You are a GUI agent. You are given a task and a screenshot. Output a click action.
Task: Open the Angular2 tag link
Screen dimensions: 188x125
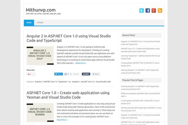pyautogui.click(x=76, y=82)
